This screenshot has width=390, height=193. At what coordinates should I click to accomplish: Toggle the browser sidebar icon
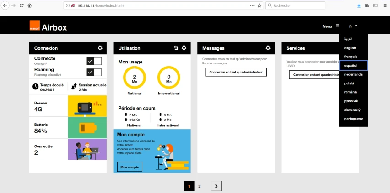(x=375, y=5)
